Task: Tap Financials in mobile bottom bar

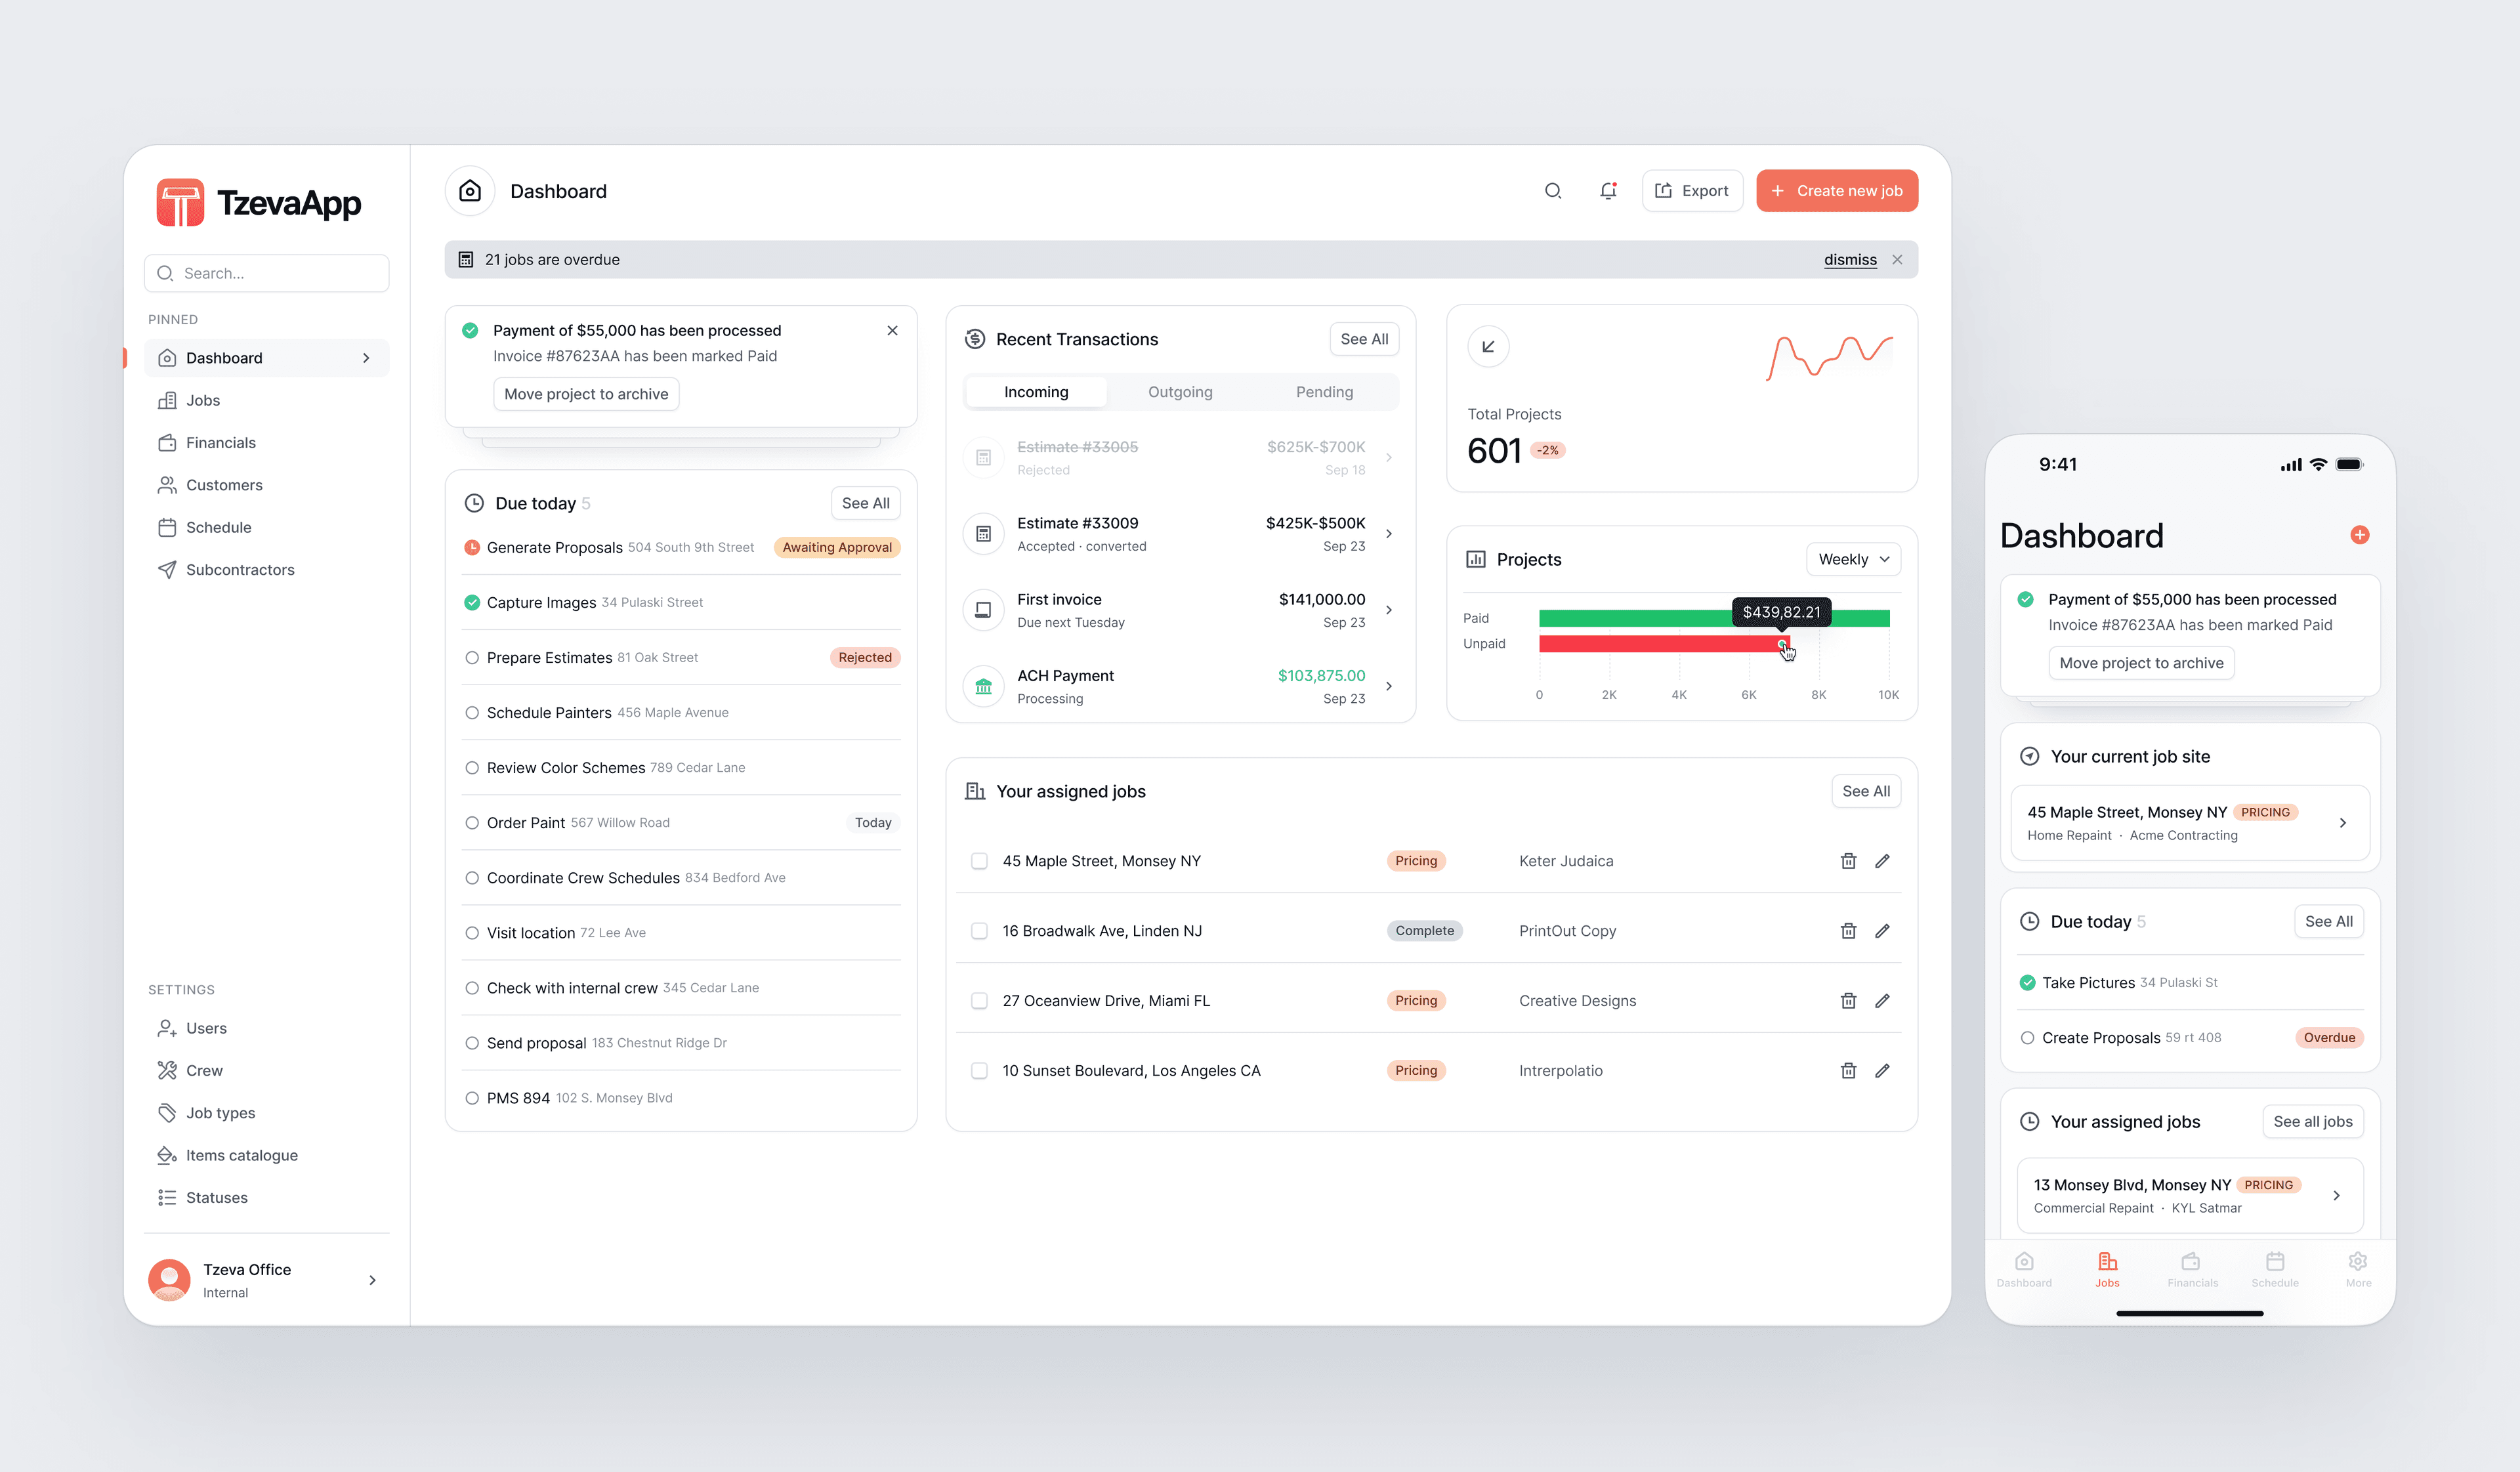Action: (2192, 1269)
